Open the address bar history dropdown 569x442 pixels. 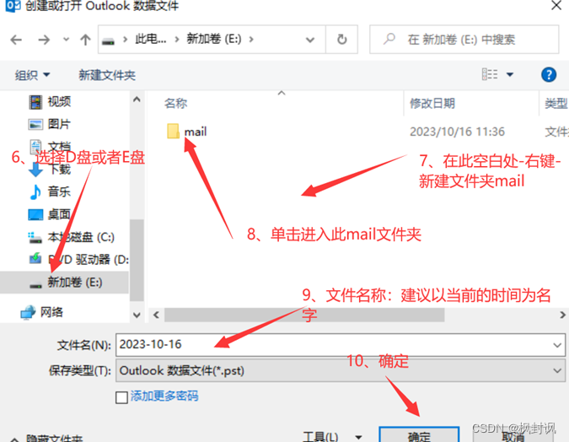(310, 40)
